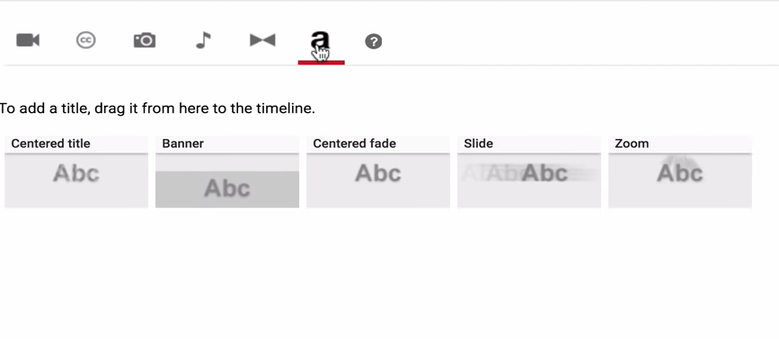Pick the Zoom Abc preview thumbnail
Image resolution: width=779 pixels, height=339 pixels.
(680, 181)
